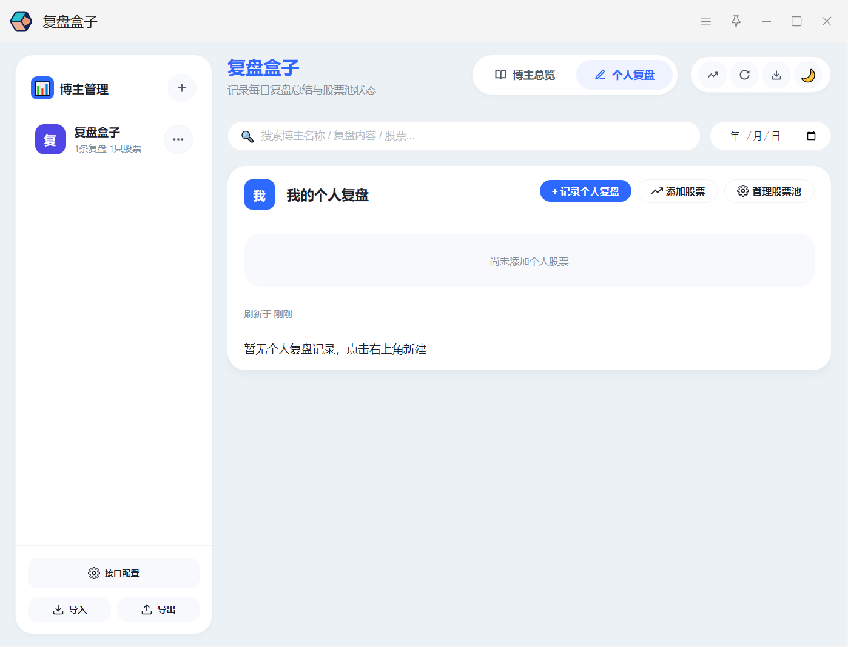Click the 添加股票 button
The height and width of the screenshot is (647, 848).
[678, 191]
